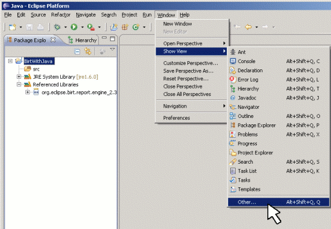Show the Console view
The height and width of the screenshot is (229, 331).
278,61
